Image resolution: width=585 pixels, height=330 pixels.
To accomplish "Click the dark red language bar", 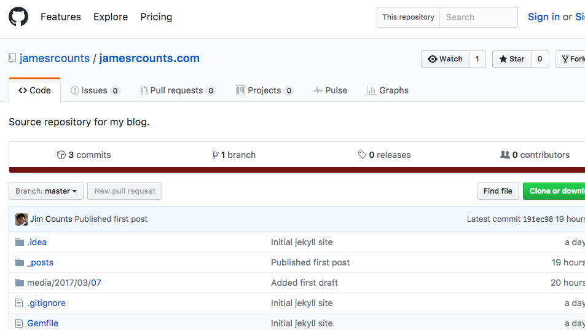I will click(297, 170).
